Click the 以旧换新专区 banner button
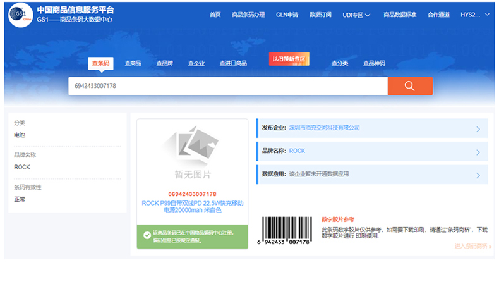This screenshot has width=499, height=308. coord(289,59)
